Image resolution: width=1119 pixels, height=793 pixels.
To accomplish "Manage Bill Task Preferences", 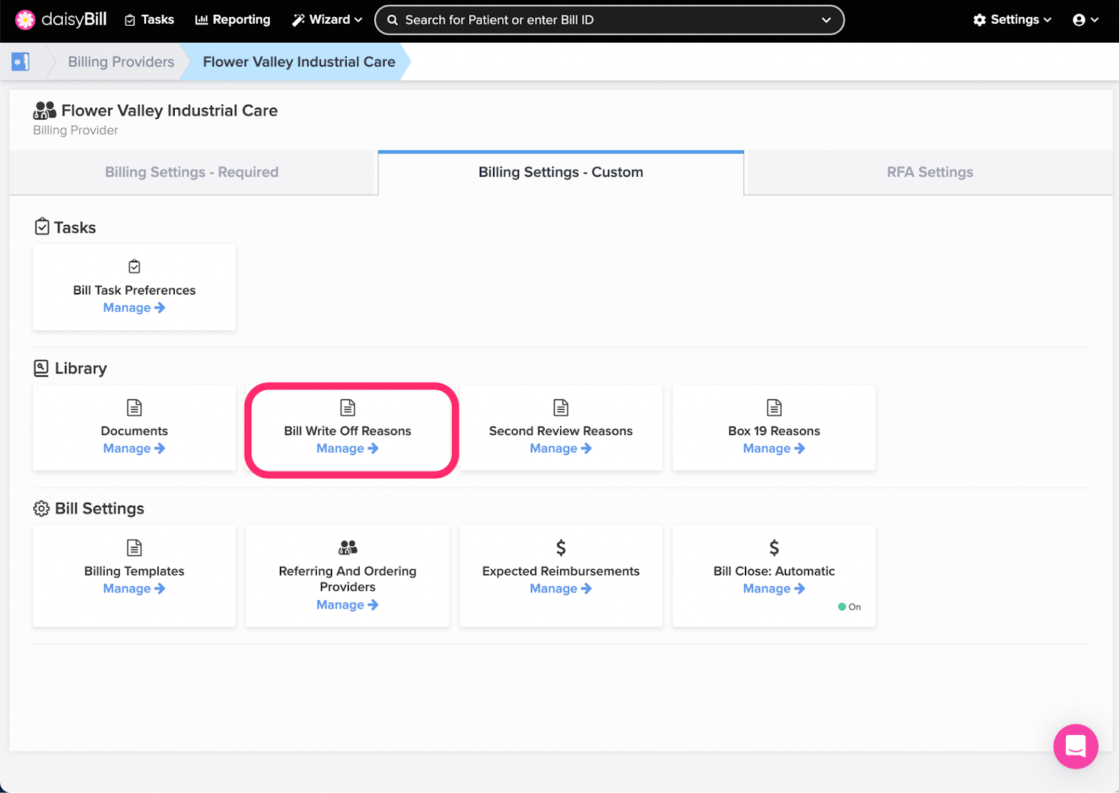I will pyautogui.click(x=134, y=308).
